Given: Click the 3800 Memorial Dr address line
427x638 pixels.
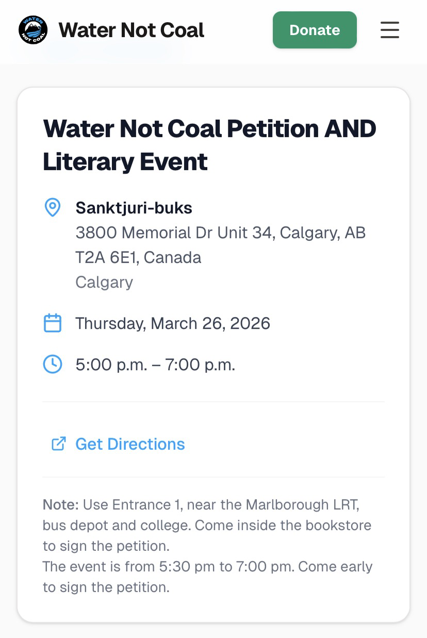Looking at the screenshot, I should 220,233.
